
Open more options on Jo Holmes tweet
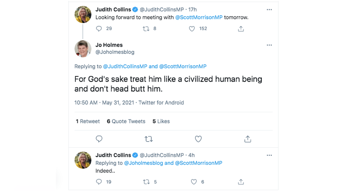click(269, 45)
